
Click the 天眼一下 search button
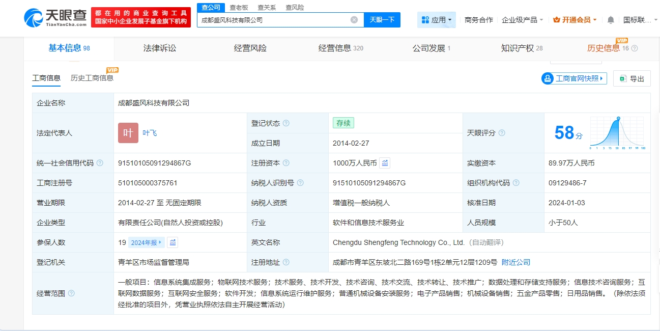(382, 20)
